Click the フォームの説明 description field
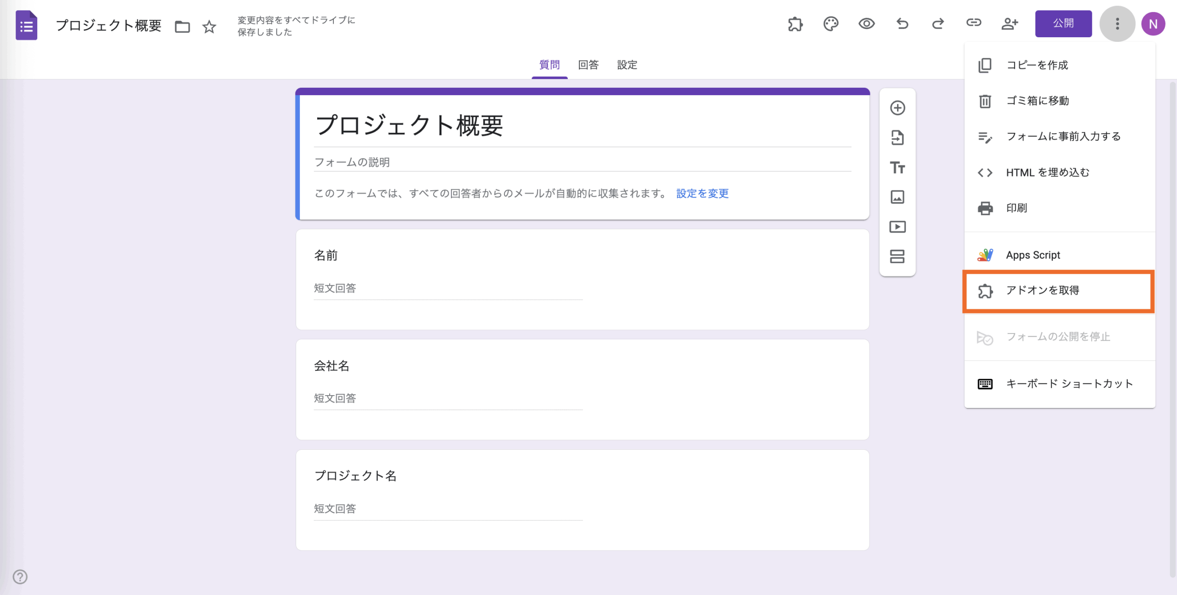This screenshot has height=595, width=1177. pos(582,162)
